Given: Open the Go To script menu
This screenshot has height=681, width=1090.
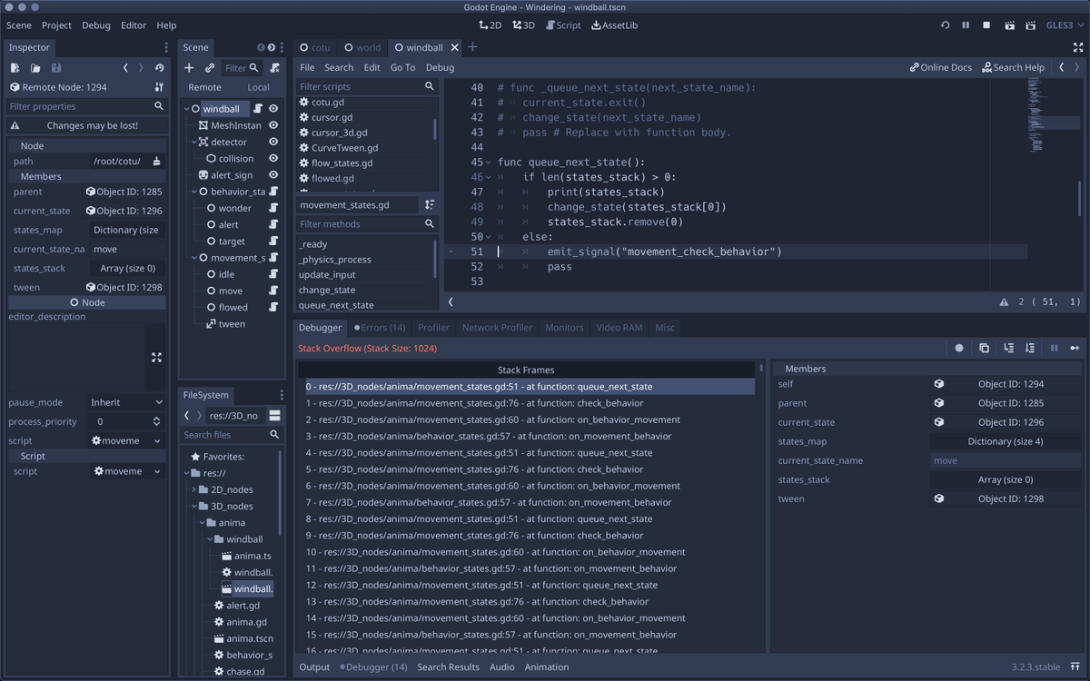Looking at the screenshot, I should (402, 67).
